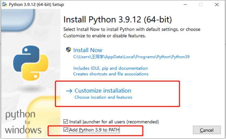This screenshot has height=139, width=226.
Task: Click the install path text under Install Now
Action: (131, 57)
